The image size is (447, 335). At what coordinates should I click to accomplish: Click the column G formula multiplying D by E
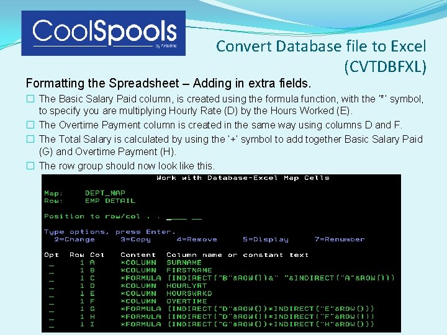[271, 309]
